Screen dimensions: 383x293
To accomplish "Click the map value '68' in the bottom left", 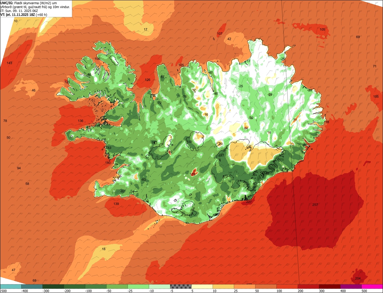I will [34, 280].
